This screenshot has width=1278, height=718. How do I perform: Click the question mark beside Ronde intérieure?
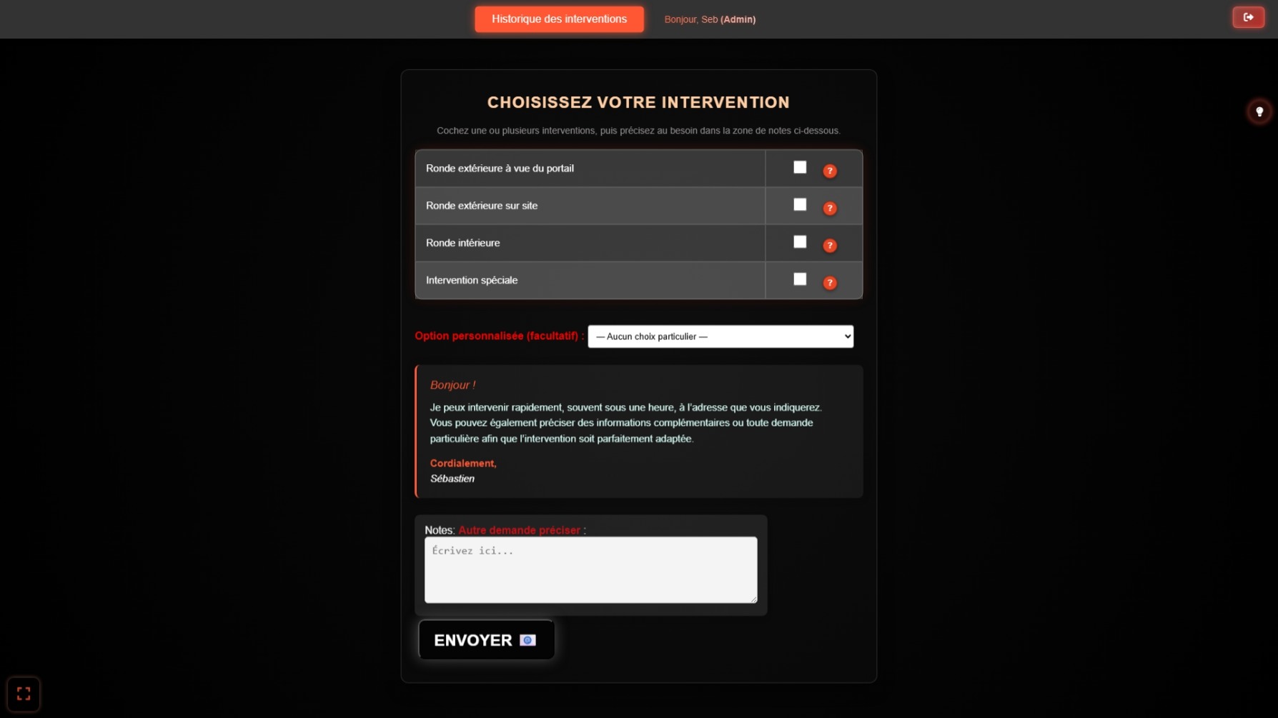tap(829, 245)
